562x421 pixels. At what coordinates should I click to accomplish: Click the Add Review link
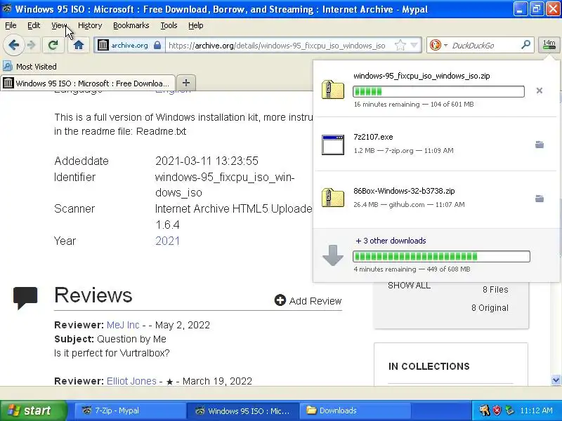[x=308, y=301]
